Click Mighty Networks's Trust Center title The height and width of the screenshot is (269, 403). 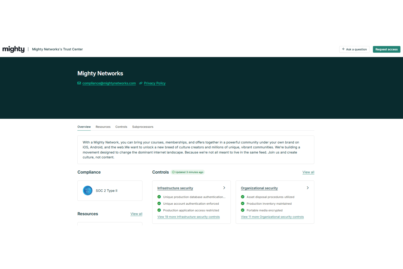tap(57, 49)
